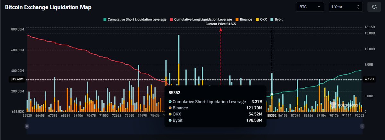Click tooltip cumulative short value 3.37B
The height and width of the screenshot is (140, 385).
[x=256, y=102]
